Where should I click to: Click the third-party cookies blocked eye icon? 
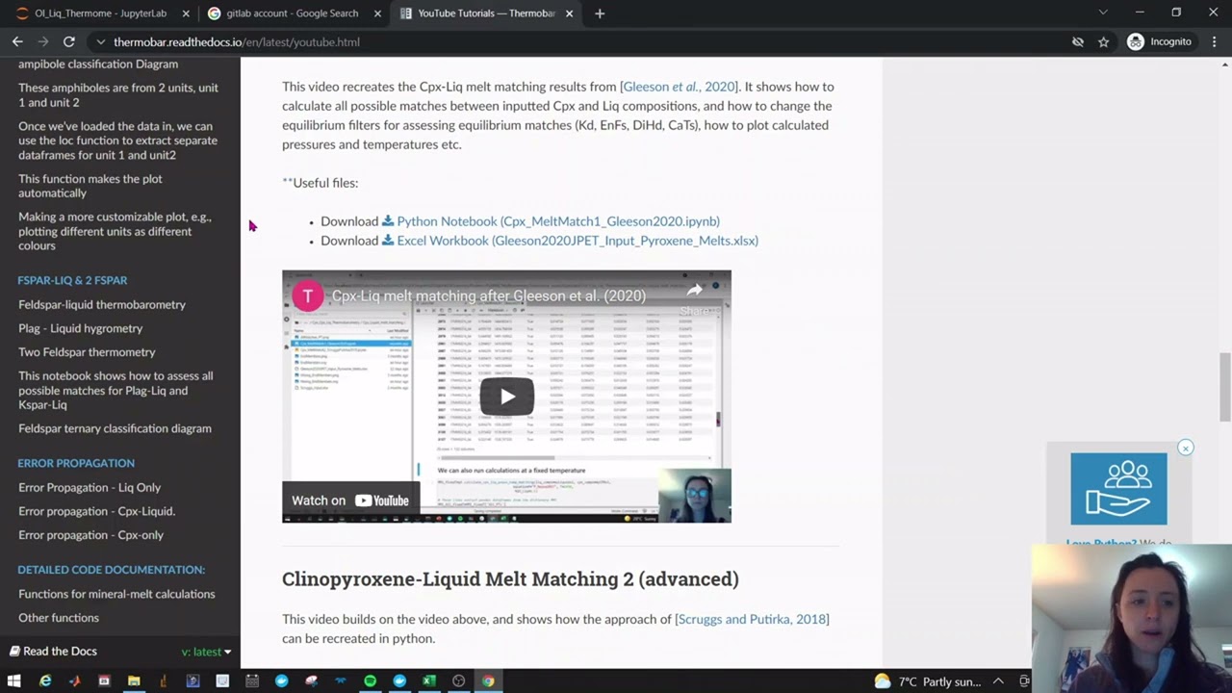(x=1078, y=41)
